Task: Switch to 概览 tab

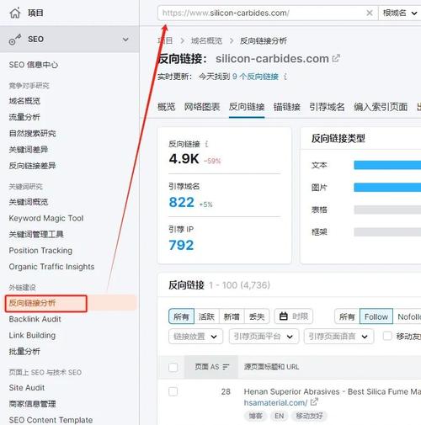Action: point(166,107)
